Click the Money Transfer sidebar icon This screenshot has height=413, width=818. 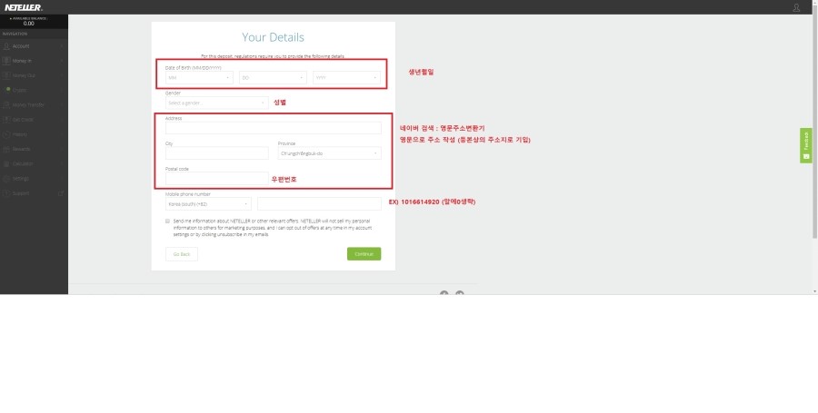tap(7, 104)
